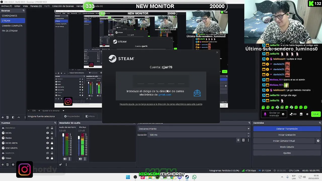
Task: Adjust Audio del escritorio volume fader
Action: click(63, 135)
